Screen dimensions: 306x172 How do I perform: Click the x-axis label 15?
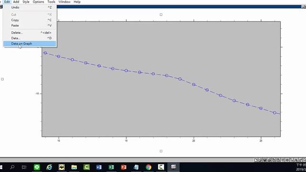pyautogui.click(x=126, y=140)
